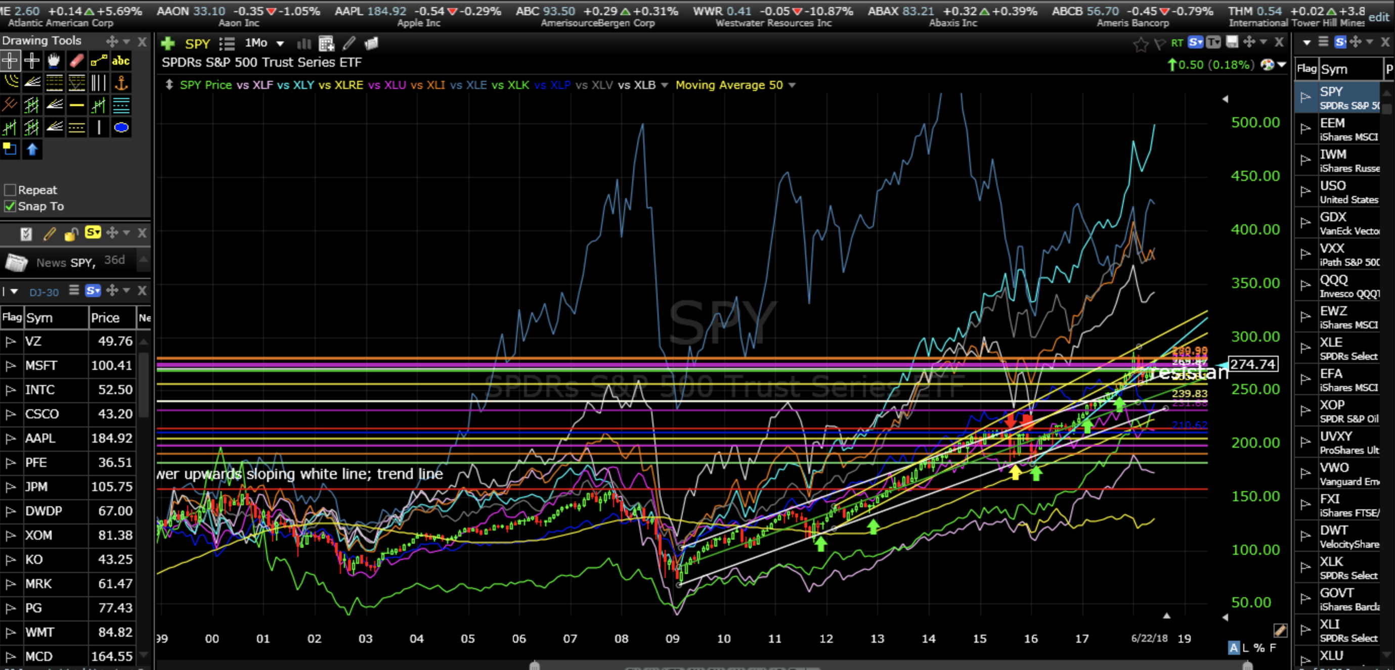Select the pink eraser drawing tool
Screen dimensions: 1395x670
click(x=76, y=61)
